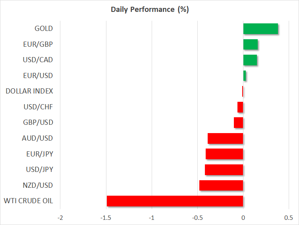Click the USD/CHF red bar
299x225 pixels.
coord(240,107)
